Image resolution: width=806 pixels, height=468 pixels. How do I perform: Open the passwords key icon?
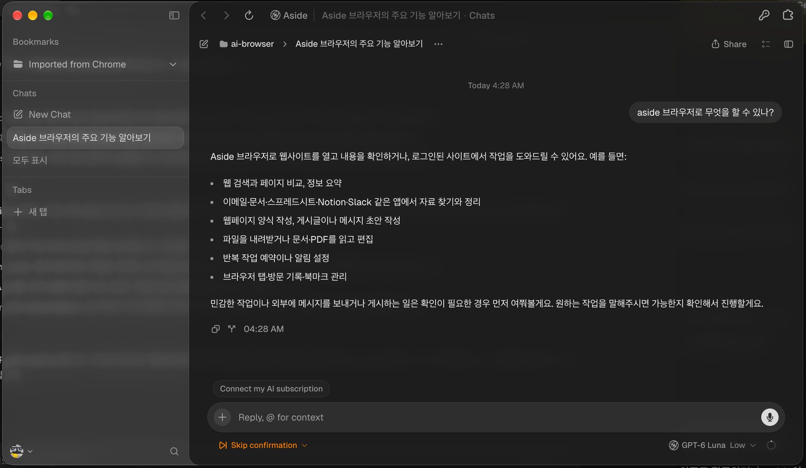[x=764, y=15]
